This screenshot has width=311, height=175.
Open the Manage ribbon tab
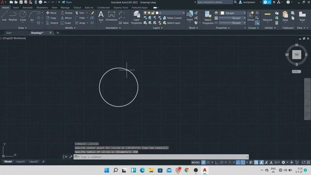pos(65,8)
